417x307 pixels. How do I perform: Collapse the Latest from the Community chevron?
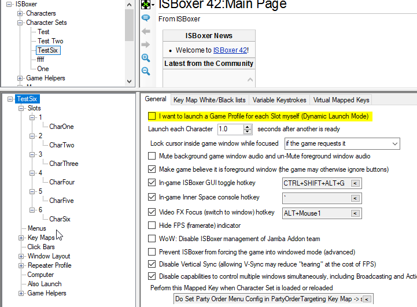(x=250, y=79)
